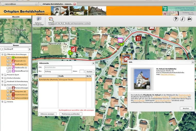This screenshot has width=196, height=131.
Task: Expand the Vereine tree node
Action: [x=2, y=102]
